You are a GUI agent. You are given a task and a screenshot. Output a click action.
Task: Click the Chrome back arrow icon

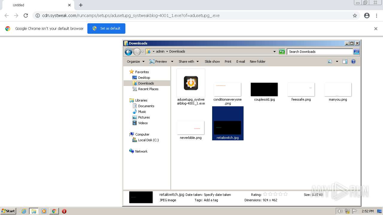coord(7,16)
